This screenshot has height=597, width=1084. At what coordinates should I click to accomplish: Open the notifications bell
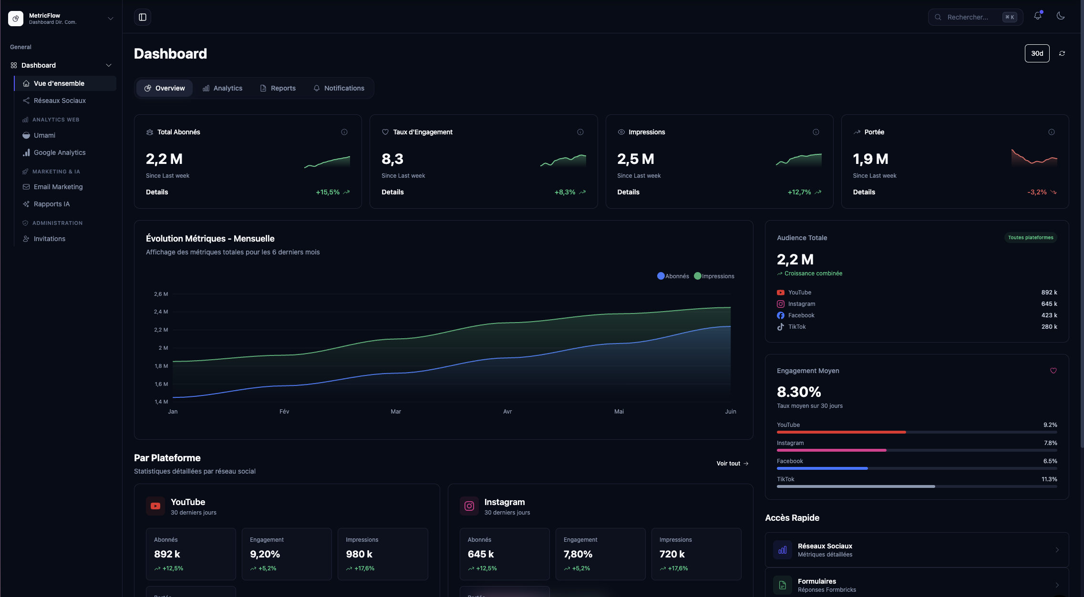pos(1038,16)
